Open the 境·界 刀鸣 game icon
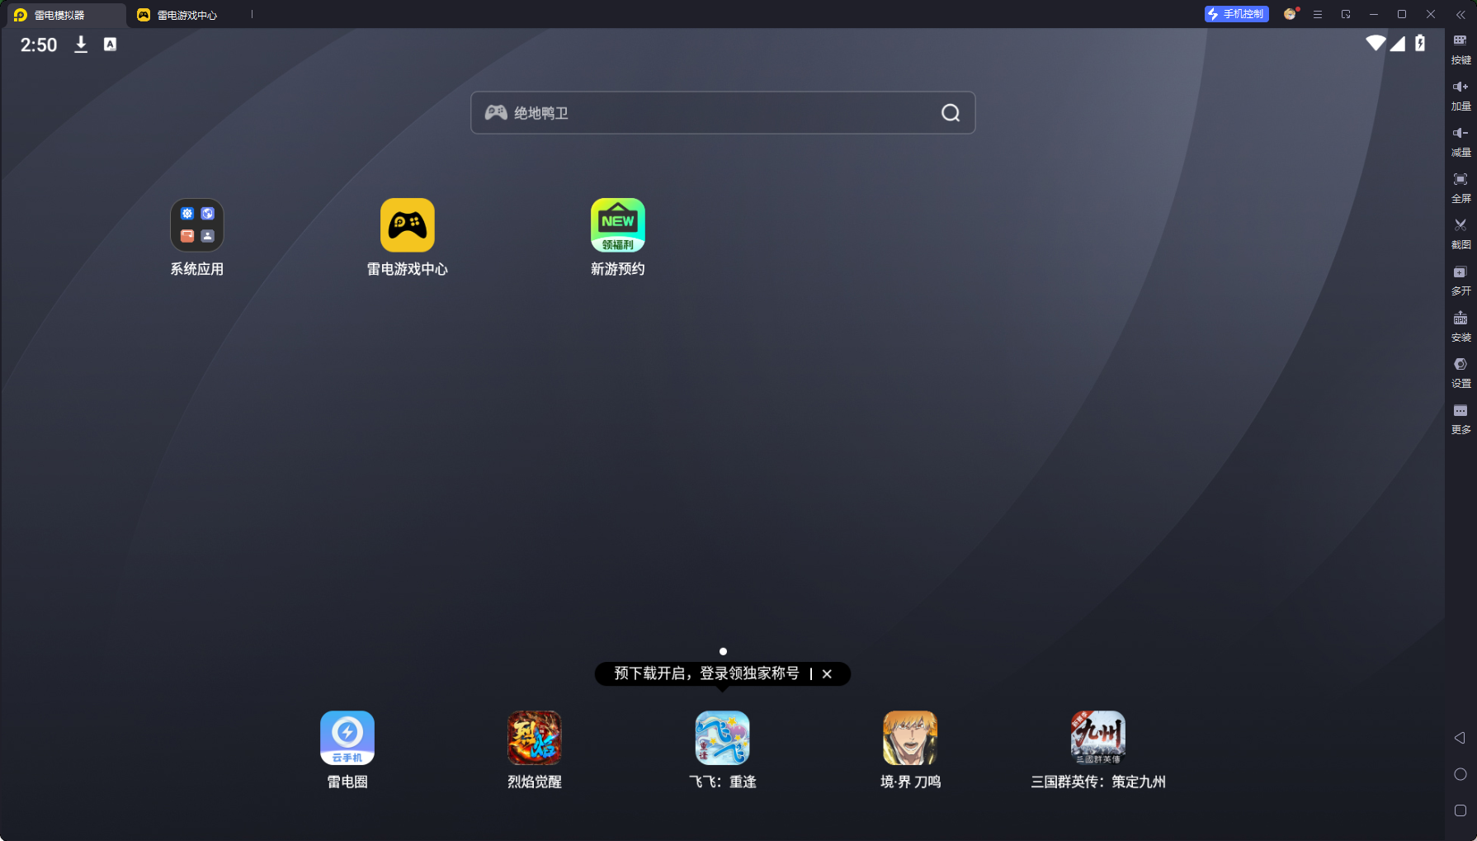The image size is (1477, 841). click(910, 738)
